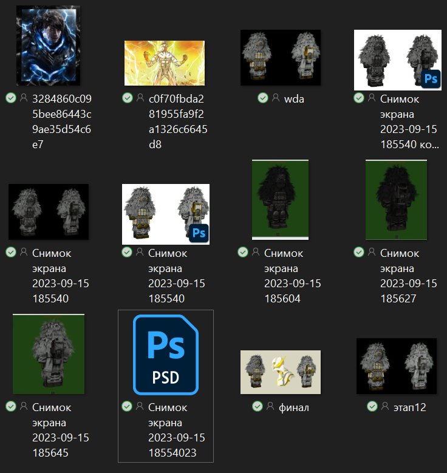
Task: Click Ps badge on white-background 185540 thumbnail
Action: point(199,233)
